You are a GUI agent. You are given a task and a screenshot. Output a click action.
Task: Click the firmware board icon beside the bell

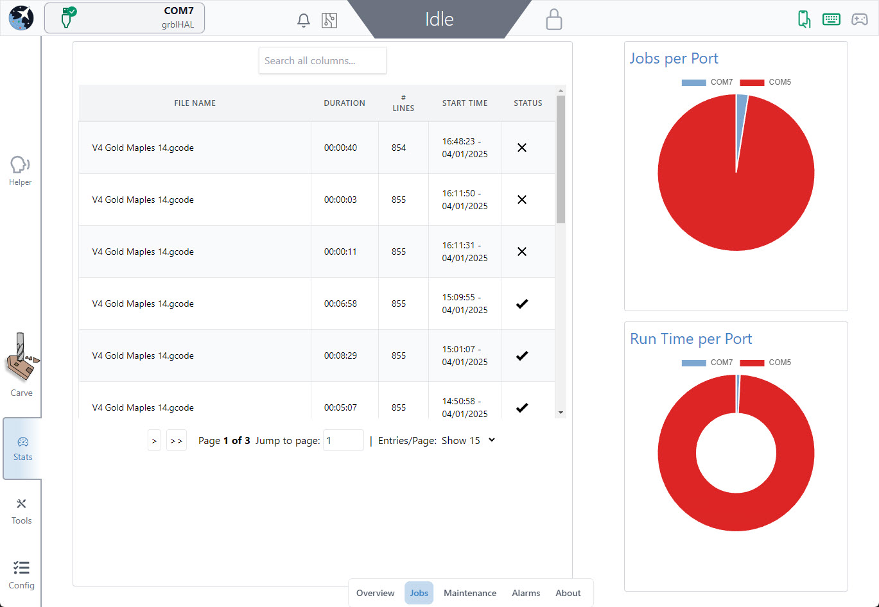pyautogui.click(x=329, y=21)
